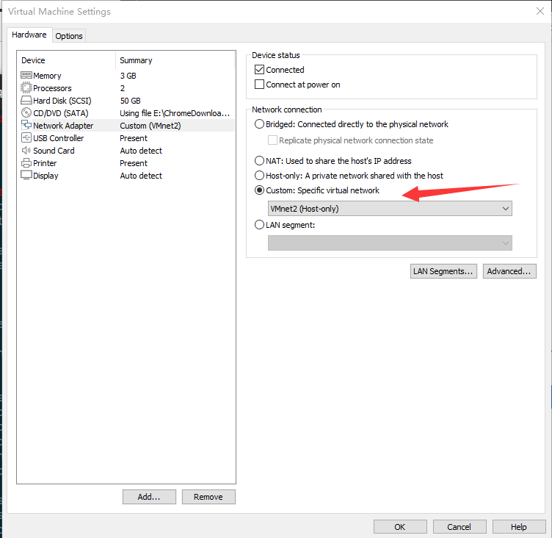This screenshot has height=538, width=552.
Task: Select the Processors device label
Action: point(52,88)
